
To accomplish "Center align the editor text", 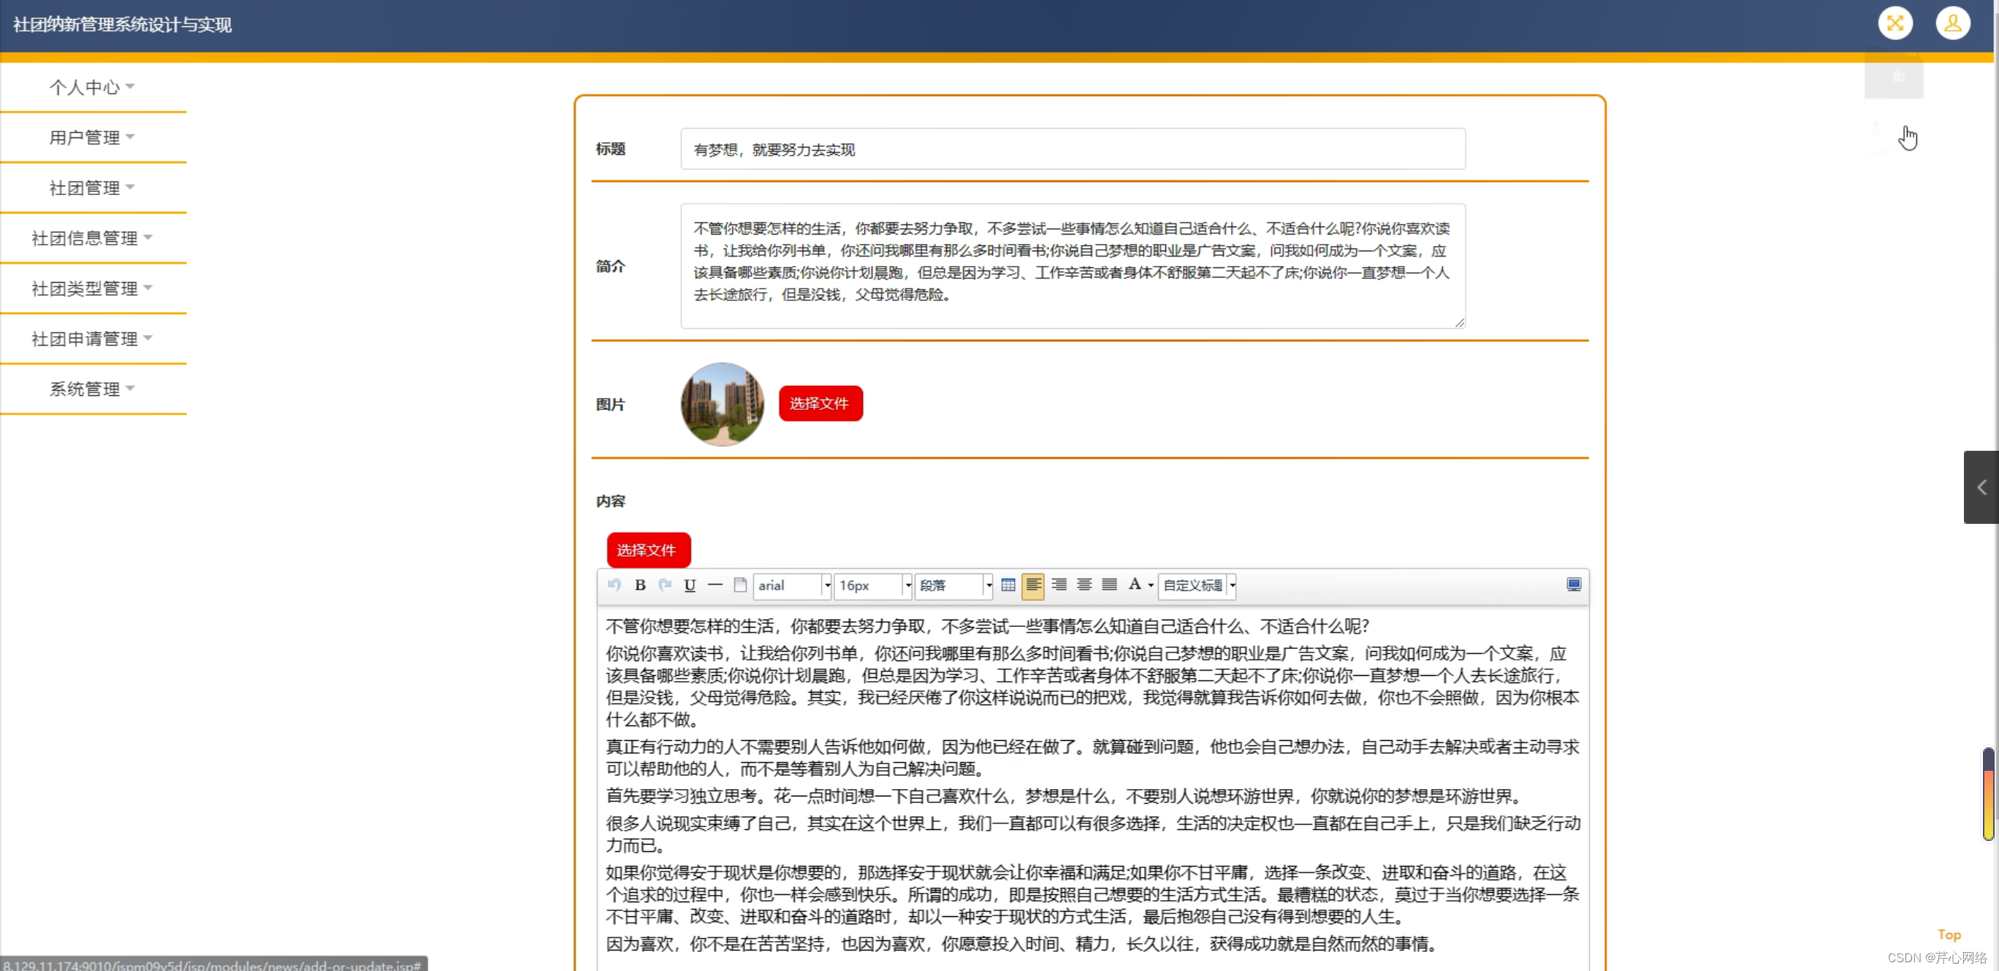I will (1084, 585).
